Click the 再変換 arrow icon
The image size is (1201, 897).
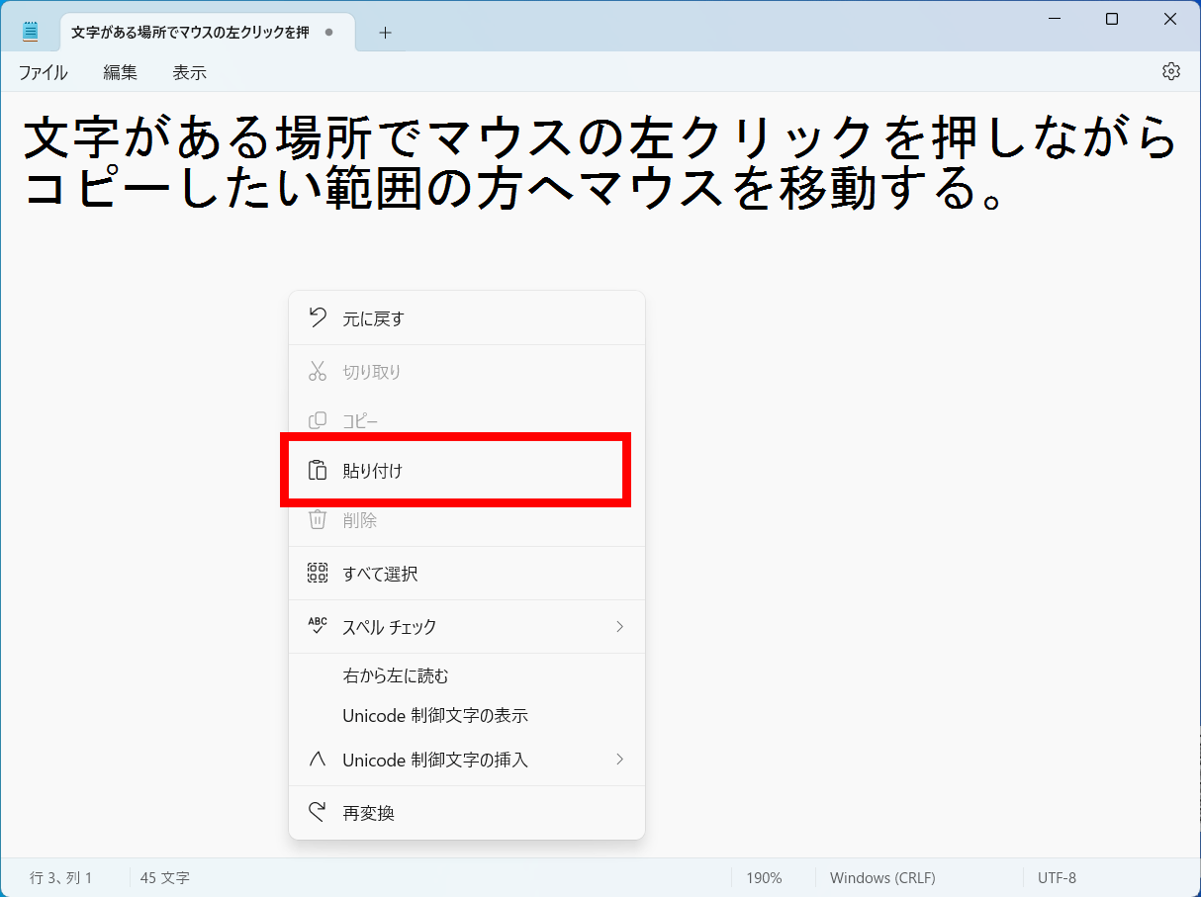(x=317, y=813)
